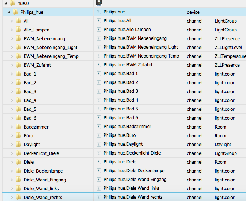Click the device icon beside Philips hue
The width and height of the screenshot is (246, 201).
tap(99, 12)
